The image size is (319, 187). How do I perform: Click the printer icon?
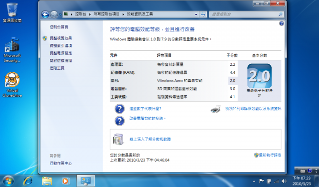click(x=216, y=109)
